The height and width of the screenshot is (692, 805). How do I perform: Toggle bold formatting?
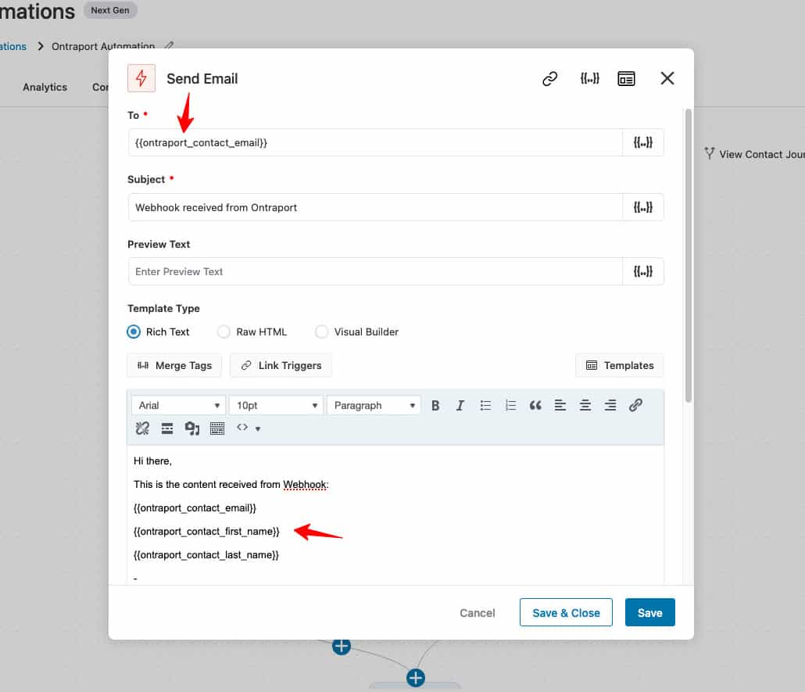(x=435, y=405)
